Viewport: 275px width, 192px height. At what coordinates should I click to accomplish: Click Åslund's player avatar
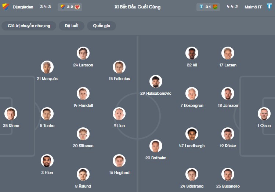(x=83, y=174)
